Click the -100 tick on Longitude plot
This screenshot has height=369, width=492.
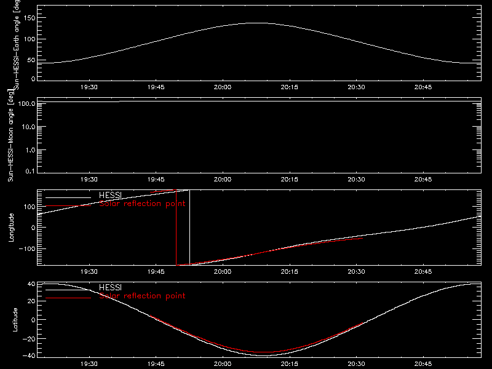tap(27, 248)
